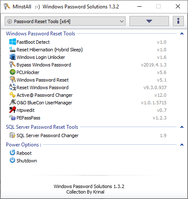The height and width of the screenshot is (199, 188).
Task: Click the PCUnlocker green globe icon
Action: [x=13, y=72]
